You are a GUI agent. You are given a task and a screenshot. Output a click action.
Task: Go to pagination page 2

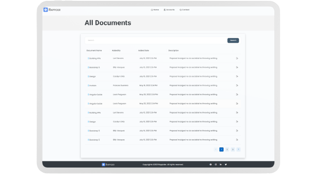[x=227, y=150]
